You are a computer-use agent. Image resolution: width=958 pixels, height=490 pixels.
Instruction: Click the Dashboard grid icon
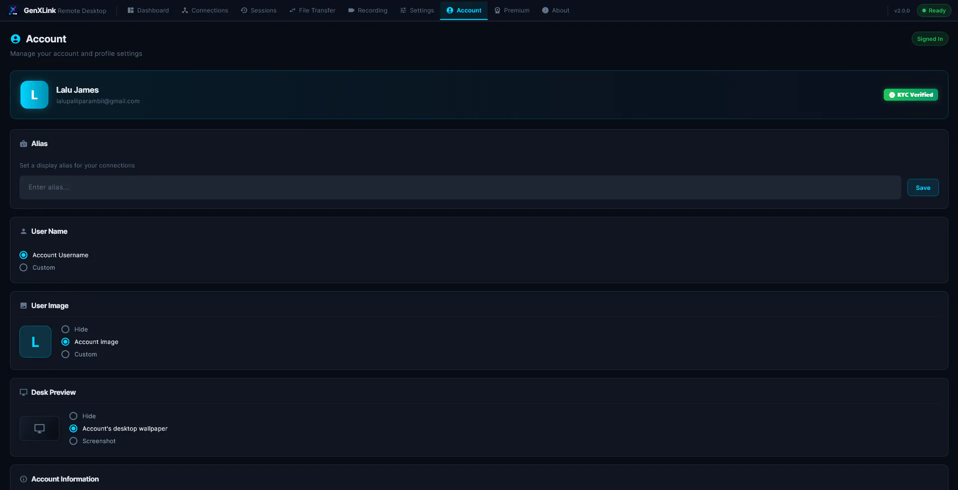click(131, 10)
